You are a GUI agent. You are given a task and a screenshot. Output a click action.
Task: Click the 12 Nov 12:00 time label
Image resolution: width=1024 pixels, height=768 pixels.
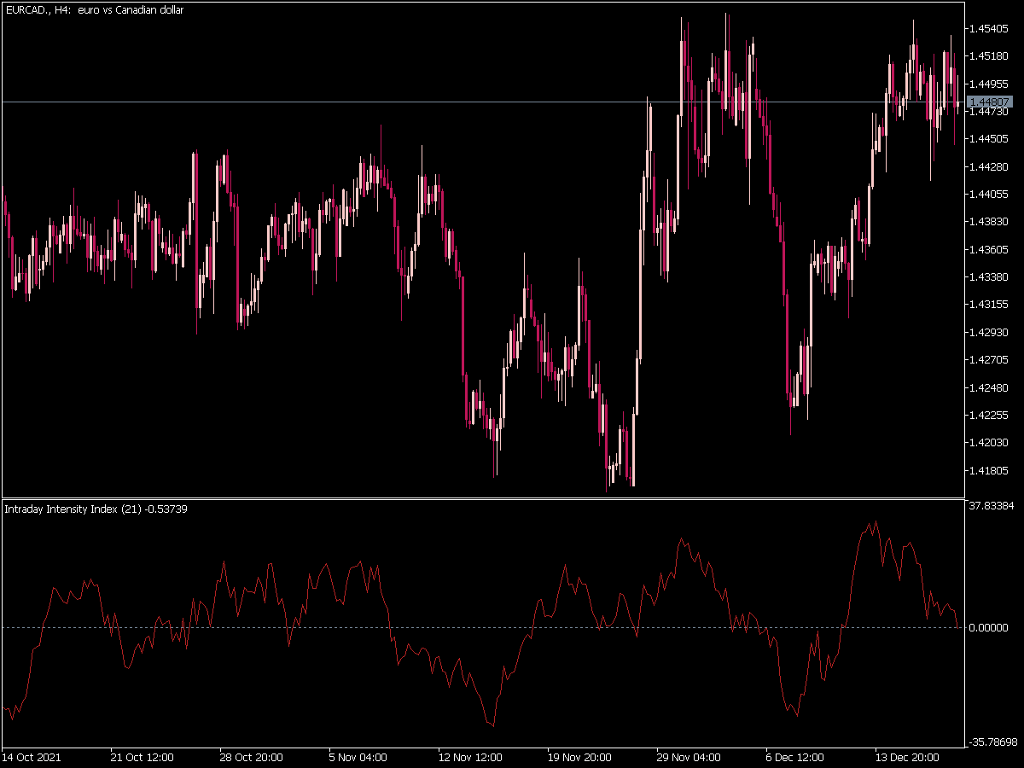coord(469,757)
